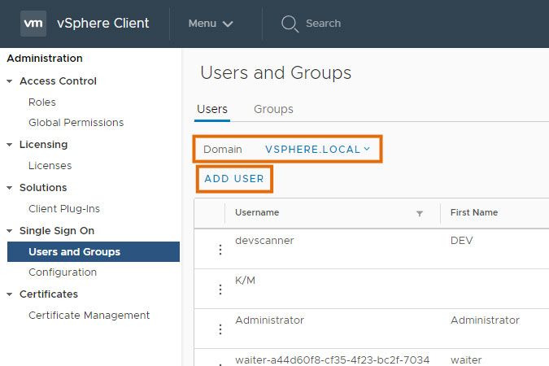Click the search magnifier icon
The height and width of the screenshot is (366, 549).
(290, 24)
